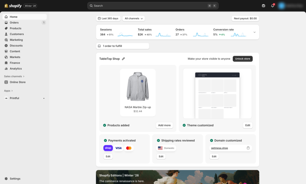Open Customers in the sidebar
The width and height of the screenshot is (306, 184).
tap(25, 34)
